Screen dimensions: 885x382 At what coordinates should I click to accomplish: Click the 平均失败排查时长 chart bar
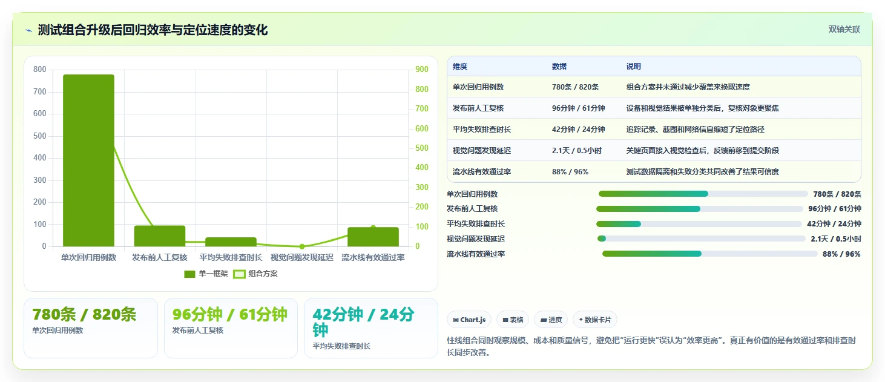(231, 242)
